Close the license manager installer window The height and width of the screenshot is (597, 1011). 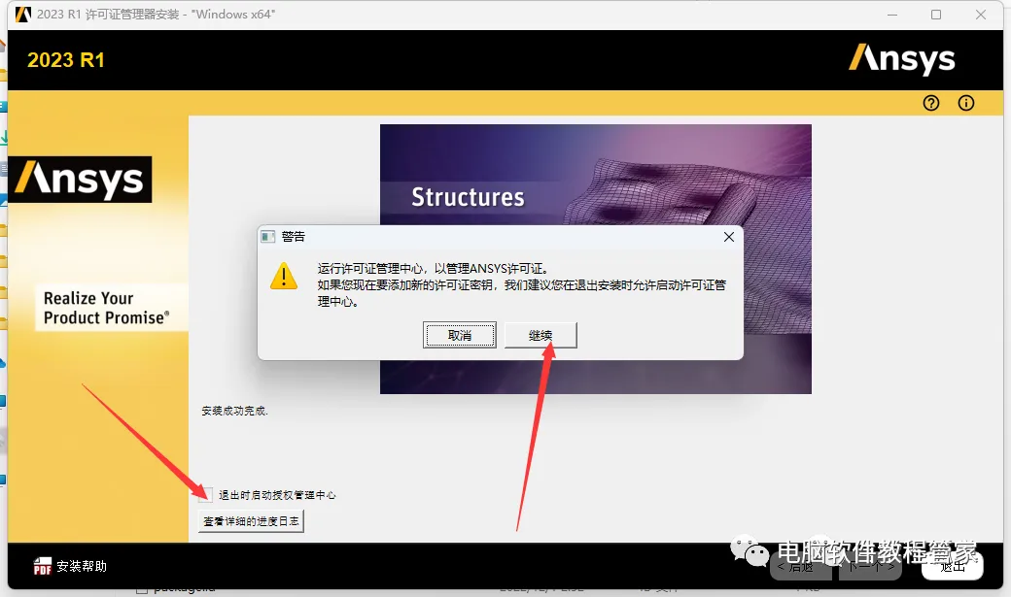pos(981,15)
